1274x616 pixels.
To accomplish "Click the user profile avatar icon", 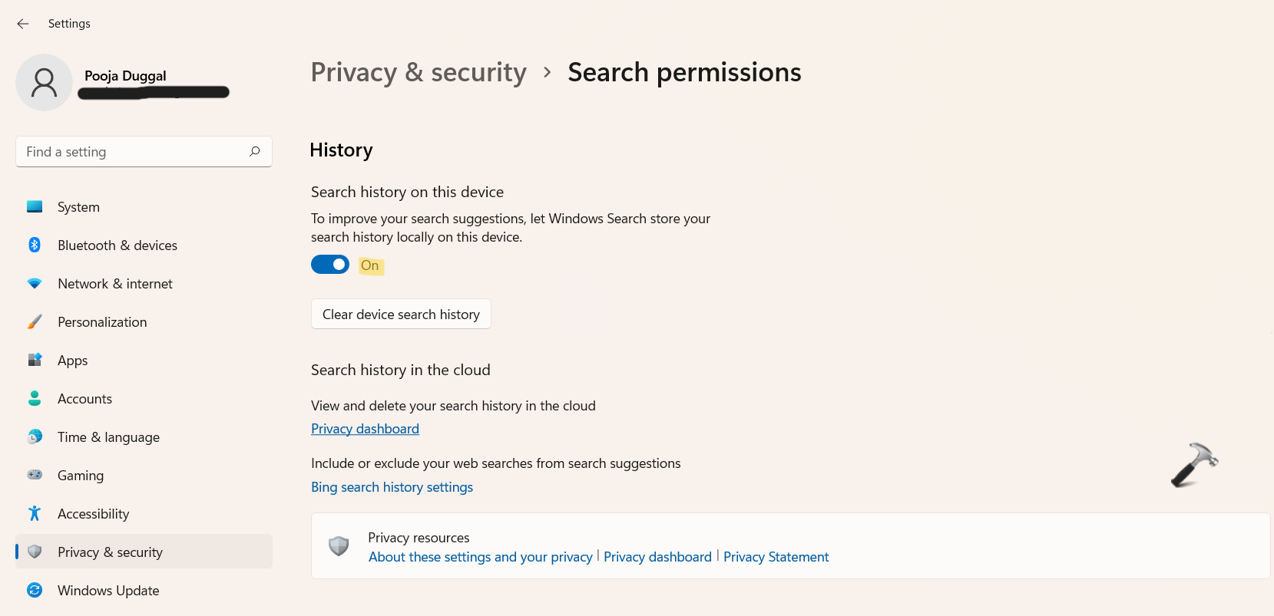I will [44, 82].
